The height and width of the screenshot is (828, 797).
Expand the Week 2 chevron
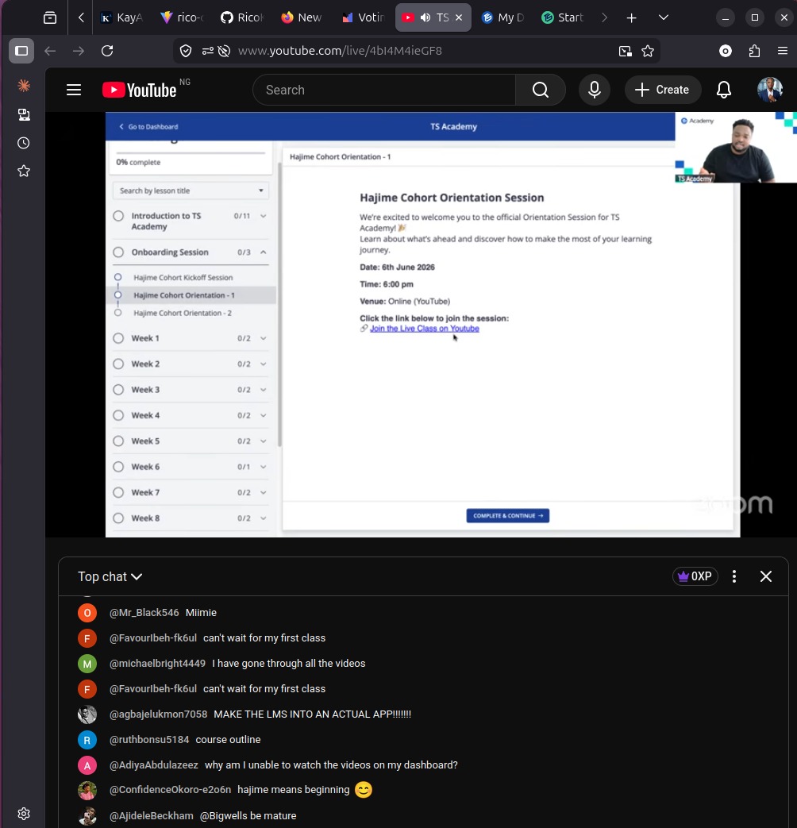263,364
